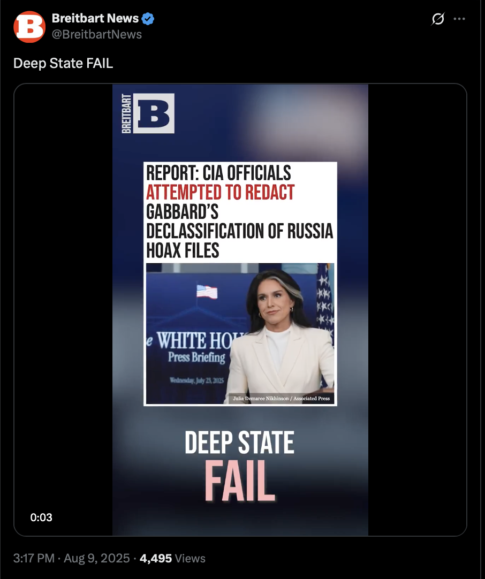Click the white "DEEP STATE" video caption

click(239, 443)
